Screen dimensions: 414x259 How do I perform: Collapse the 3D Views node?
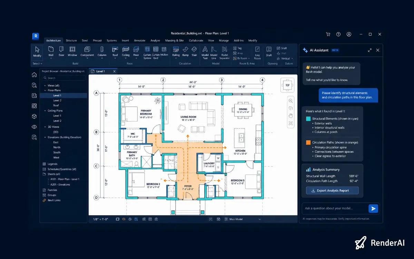pos(45,127)
